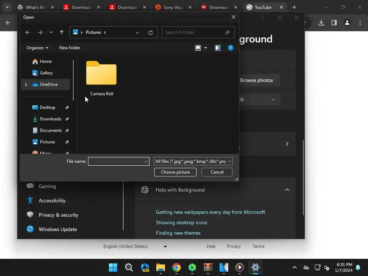
Task: Create a New folder
Action: point(70,48)
